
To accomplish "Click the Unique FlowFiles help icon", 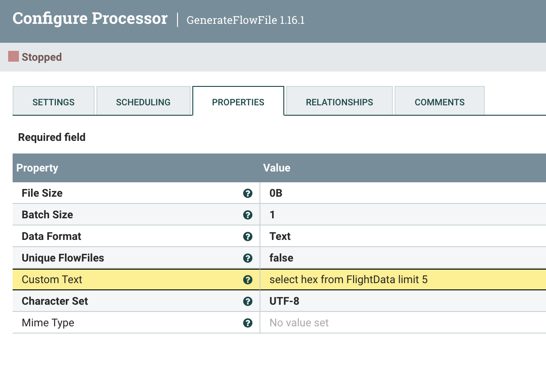I will tap(248, 258).
